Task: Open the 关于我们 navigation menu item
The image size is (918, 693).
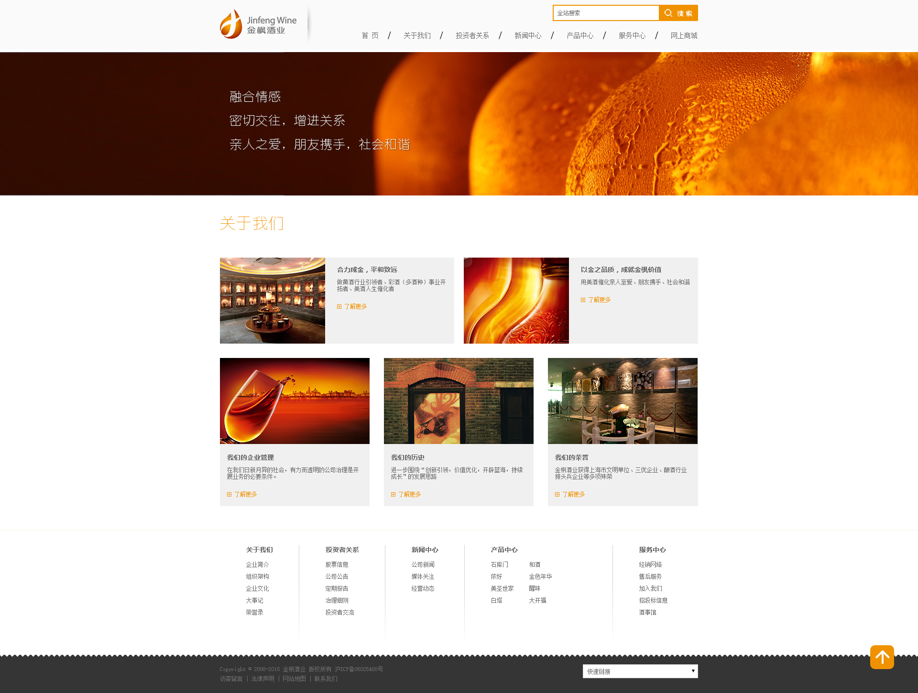Action: click(417, 35)
